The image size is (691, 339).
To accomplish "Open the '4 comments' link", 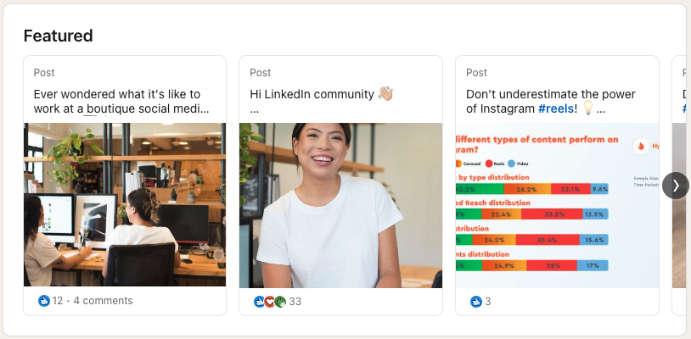I will pos(103,301).
